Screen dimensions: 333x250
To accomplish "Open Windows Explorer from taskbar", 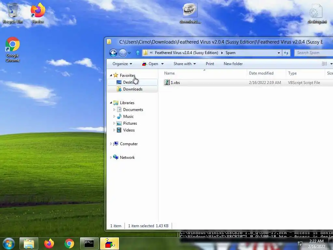I will click(29, 243).
